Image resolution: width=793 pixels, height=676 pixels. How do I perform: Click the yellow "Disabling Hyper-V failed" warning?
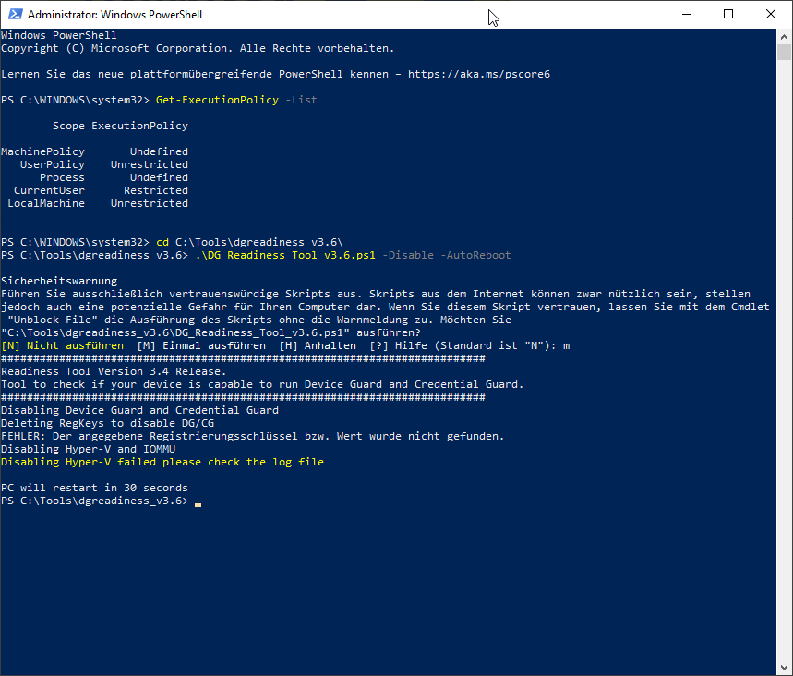point(162,462)
